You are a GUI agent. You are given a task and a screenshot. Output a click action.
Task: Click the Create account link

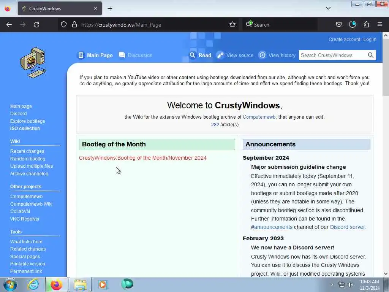tap(344, 40)
